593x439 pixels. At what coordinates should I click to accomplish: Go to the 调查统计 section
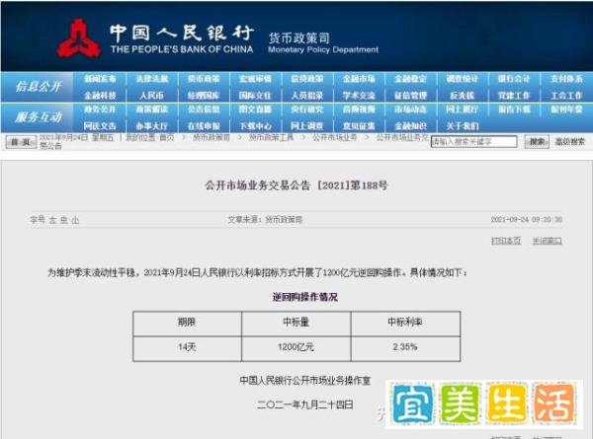point(463,79)
